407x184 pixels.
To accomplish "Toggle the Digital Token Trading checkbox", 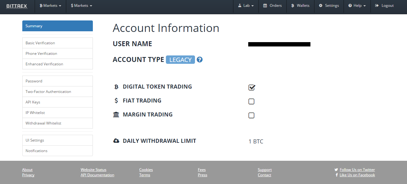I will click(252, 87).
